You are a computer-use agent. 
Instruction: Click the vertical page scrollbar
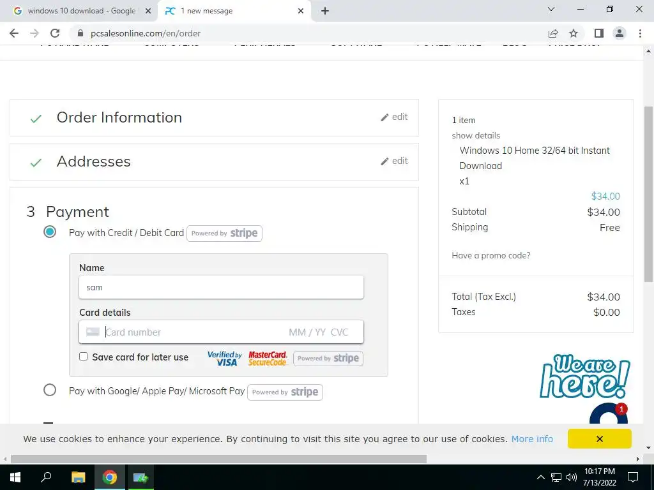pyautogui.click(x=648, y=195)
